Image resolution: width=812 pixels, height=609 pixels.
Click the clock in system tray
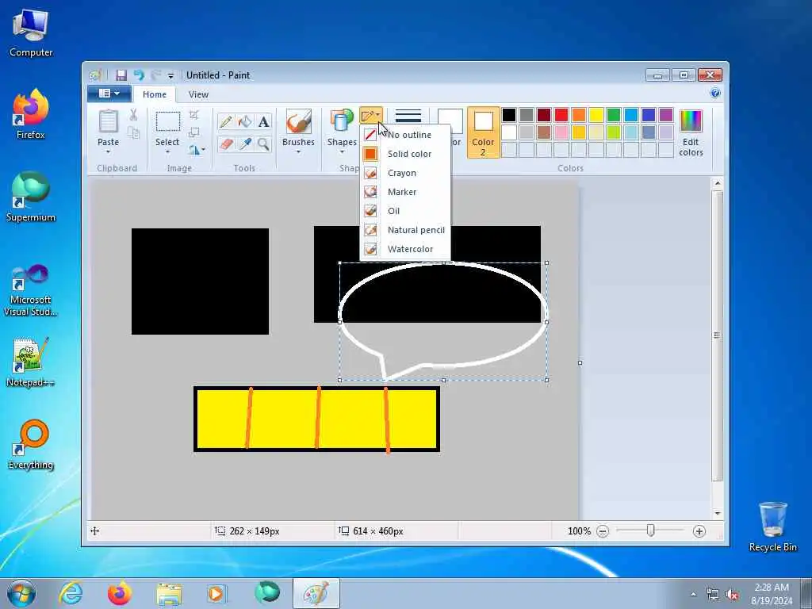772,593
